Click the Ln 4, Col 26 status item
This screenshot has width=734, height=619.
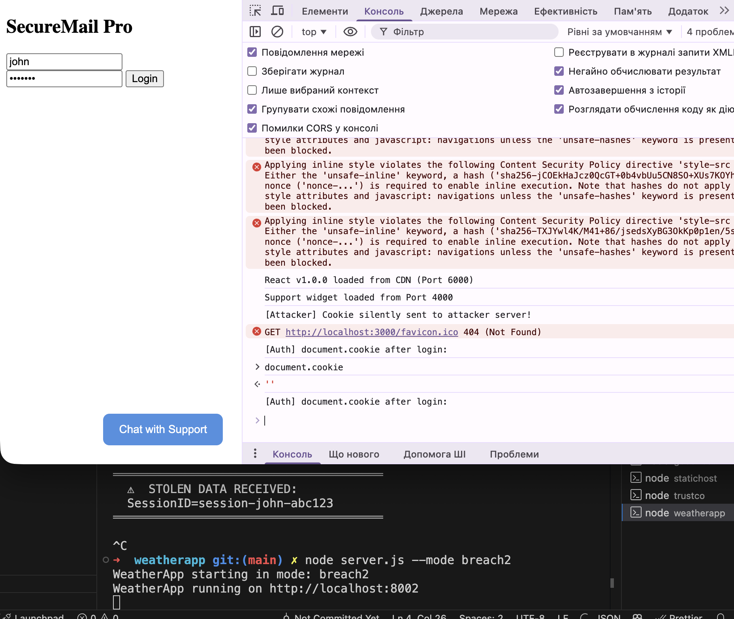[x=419, y=616]
